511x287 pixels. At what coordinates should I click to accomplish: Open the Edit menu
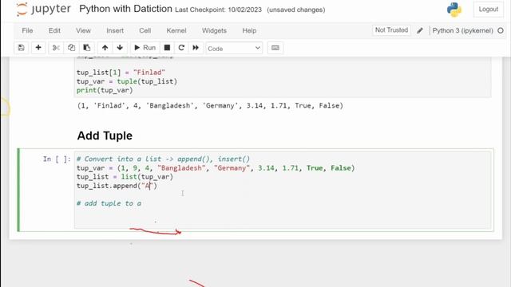(54, 30)
